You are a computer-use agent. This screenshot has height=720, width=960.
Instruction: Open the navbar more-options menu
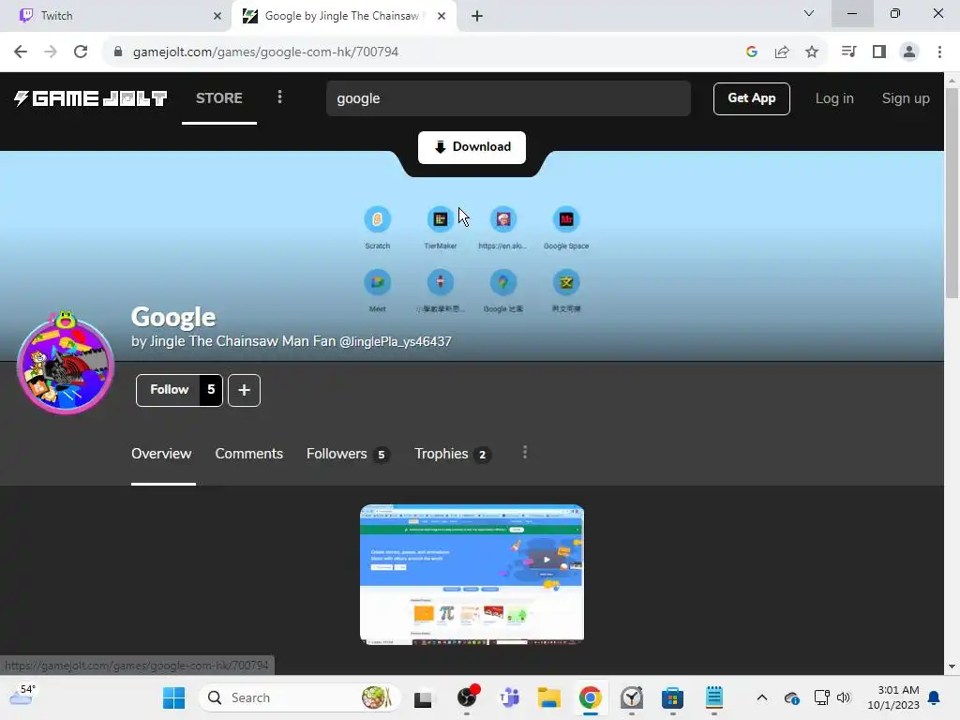[x=279, y=97]
